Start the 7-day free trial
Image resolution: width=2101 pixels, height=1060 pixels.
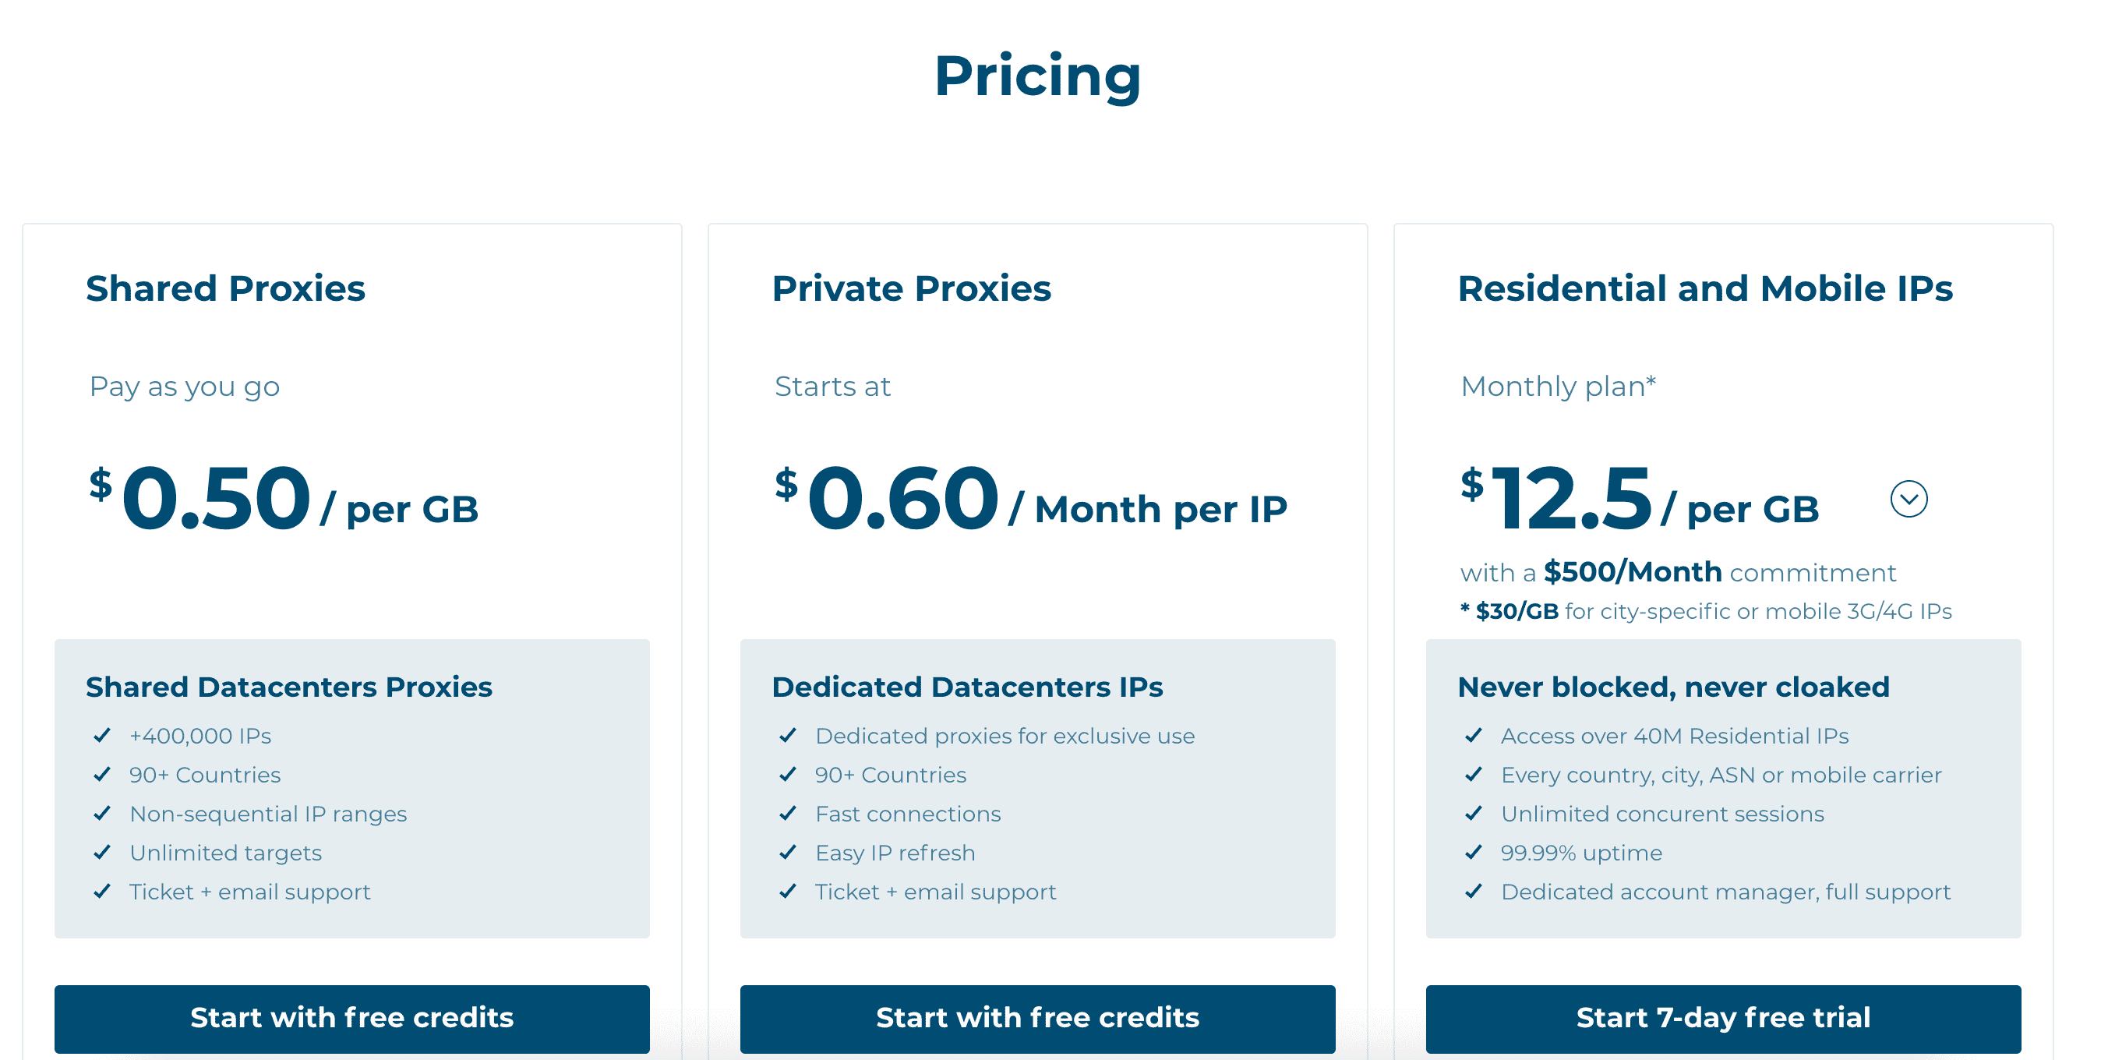[1723, 1018]
